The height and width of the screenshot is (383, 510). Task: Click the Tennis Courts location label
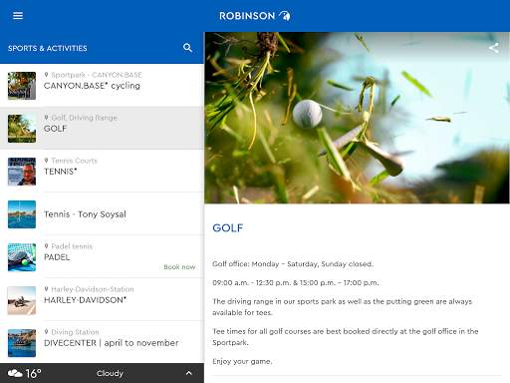(x=75, y=161)
